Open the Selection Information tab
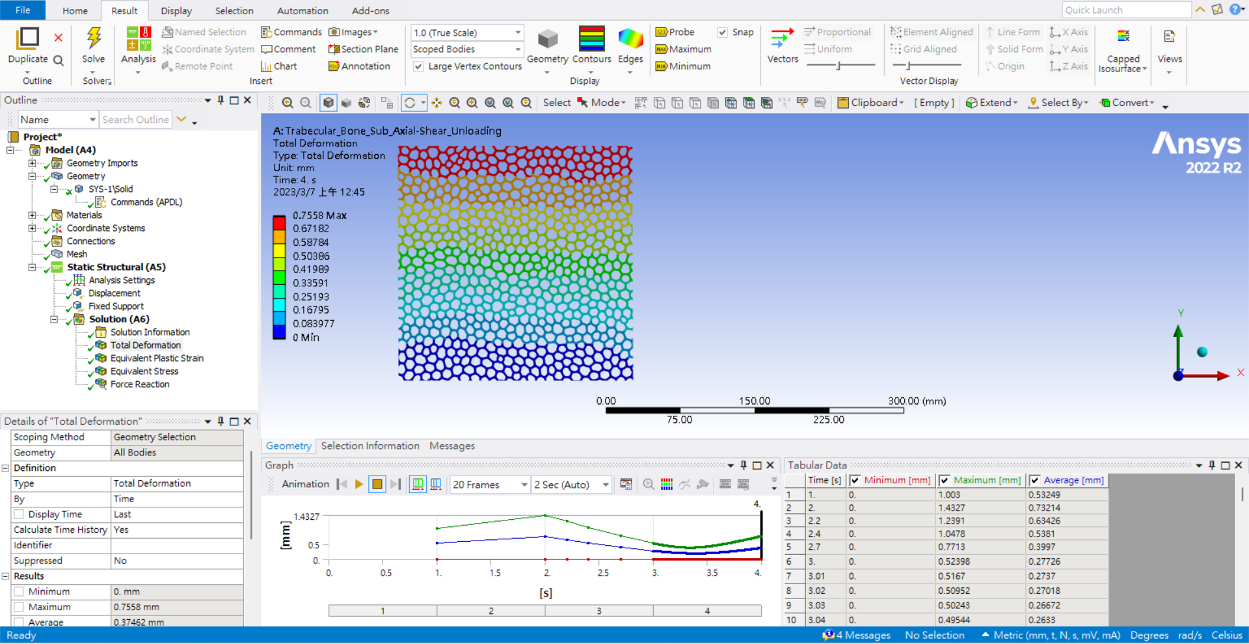Screen dimensions: 1249x644 tap(370, 446)
